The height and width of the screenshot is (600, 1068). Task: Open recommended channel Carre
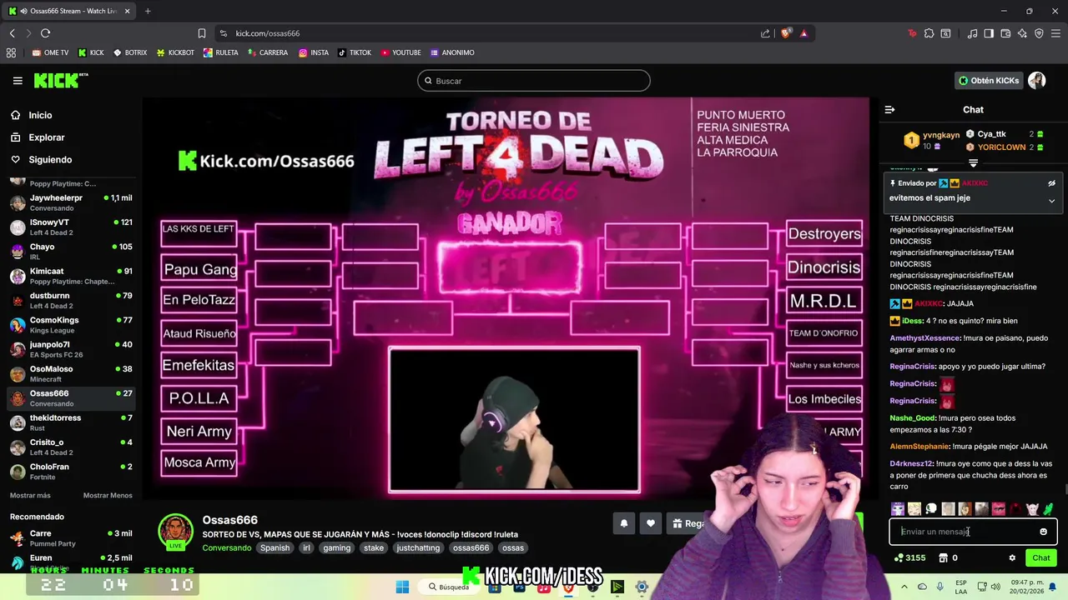pyautogui.click(x=71, y=538)
